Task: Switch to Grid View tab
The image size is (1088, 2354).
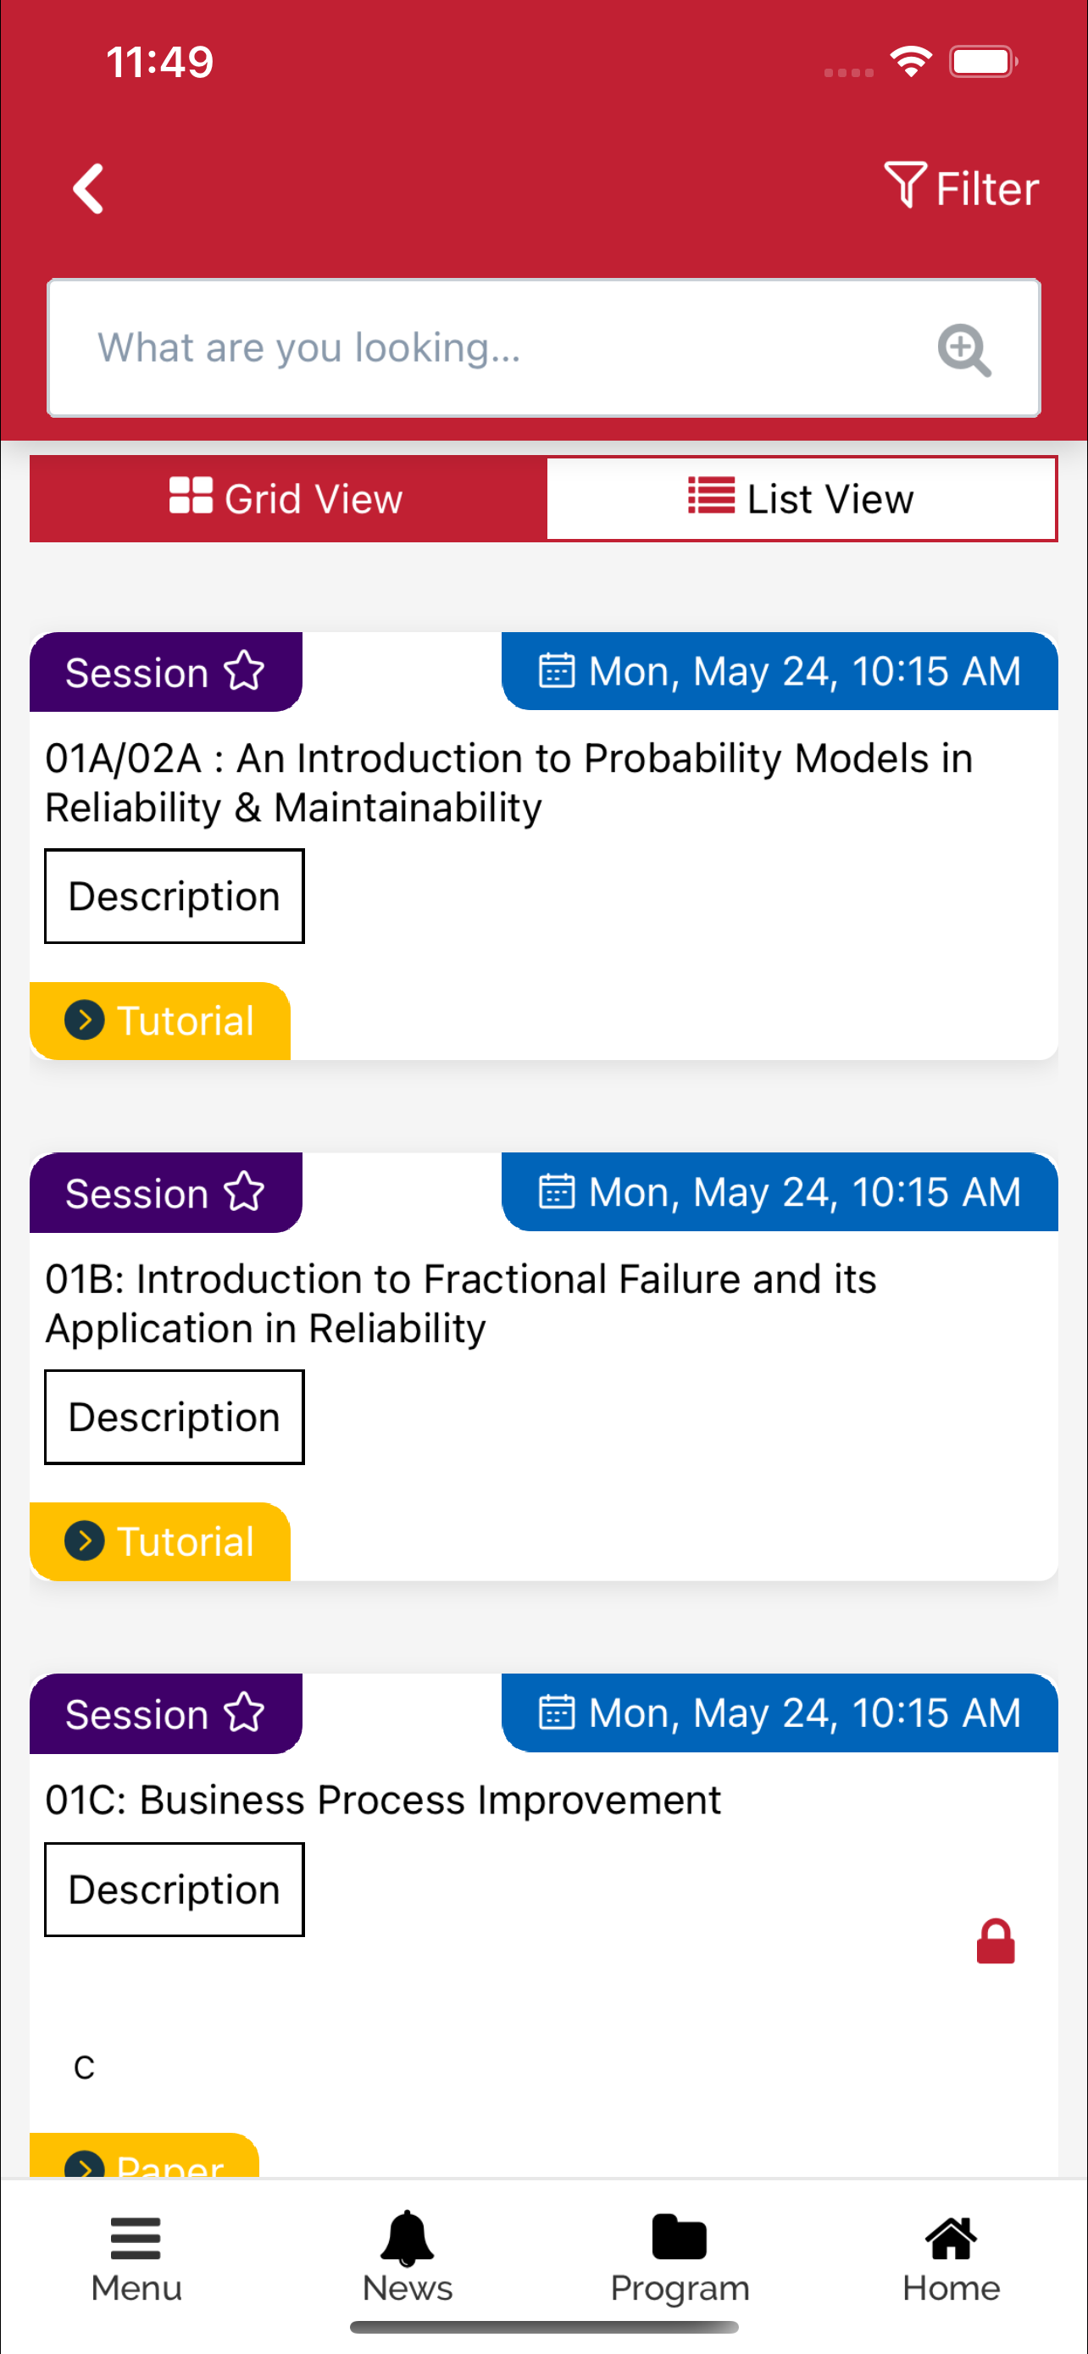Action: pos(288,499)
